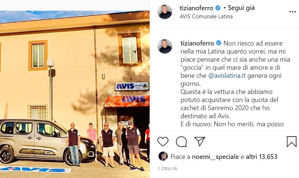Share post with paper plane icon
The width and height of the screenshot is (299, 178).
pyautogui.click(x=199, y=141)
